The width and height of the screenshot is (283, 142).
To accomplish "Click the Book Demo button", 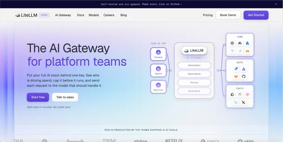I will coord(228,15).
